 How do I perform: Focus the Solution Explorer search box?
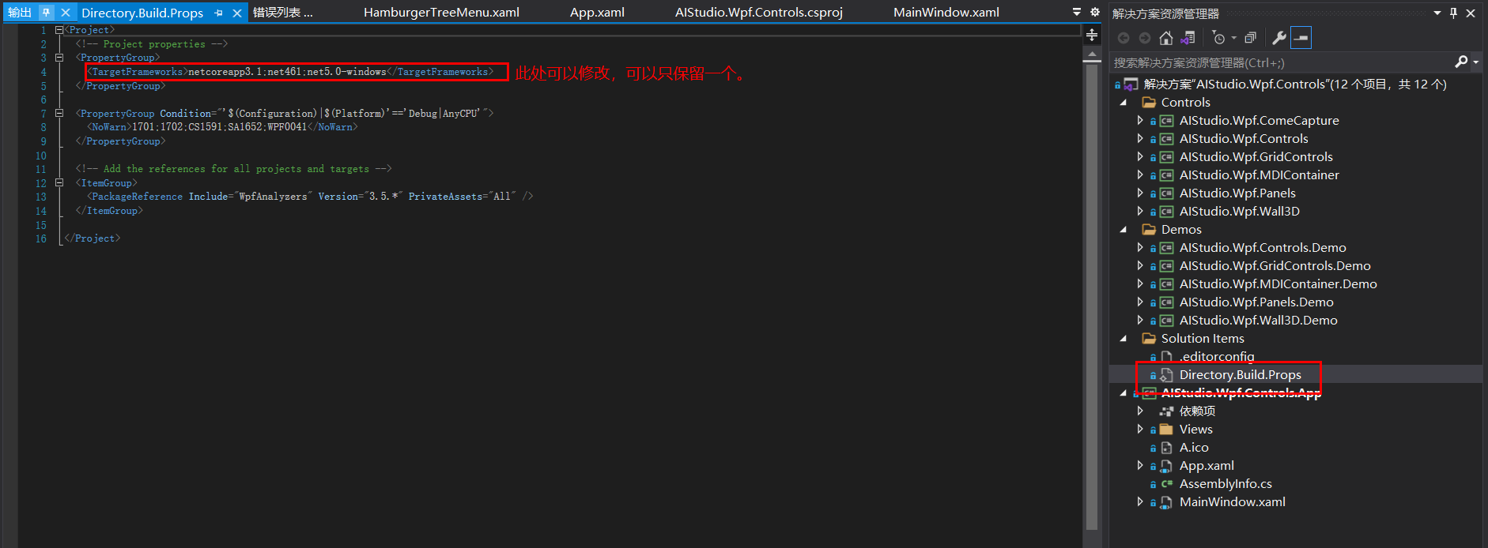[x=1281, y=62]
